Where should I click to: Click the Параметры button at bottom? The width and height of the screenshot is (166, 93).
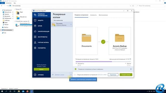pos(113,75)
